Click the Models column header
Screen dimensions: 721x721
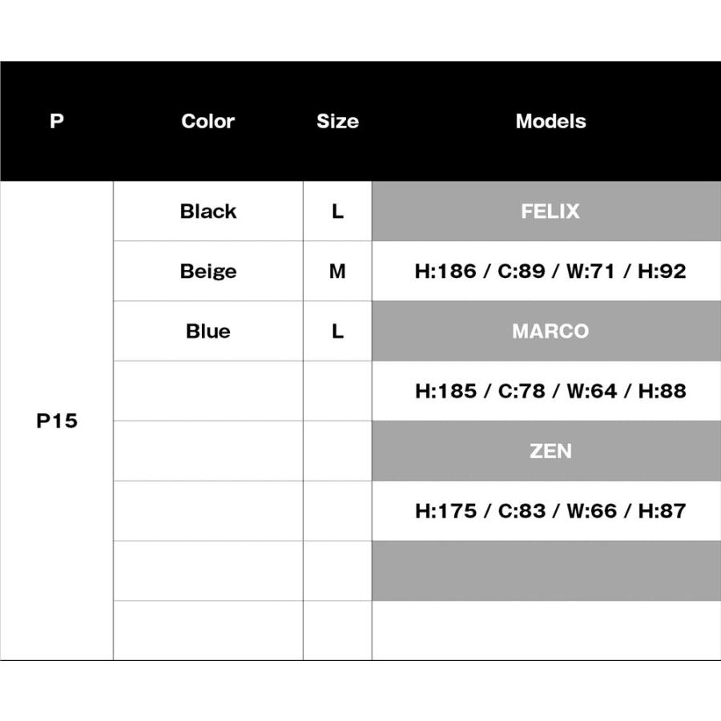pos(550,122)
